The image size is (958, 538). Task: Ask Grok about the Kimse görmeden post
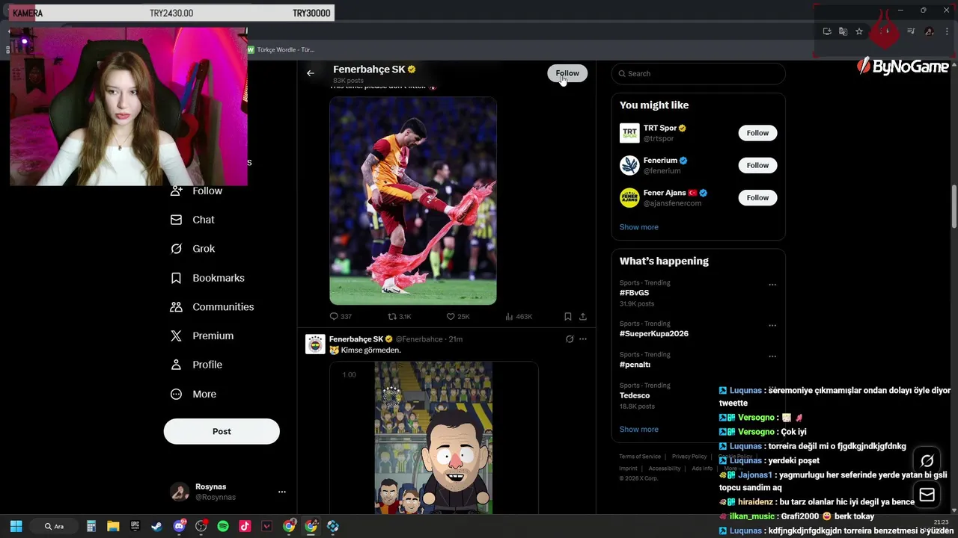click(x=570, y=339)
